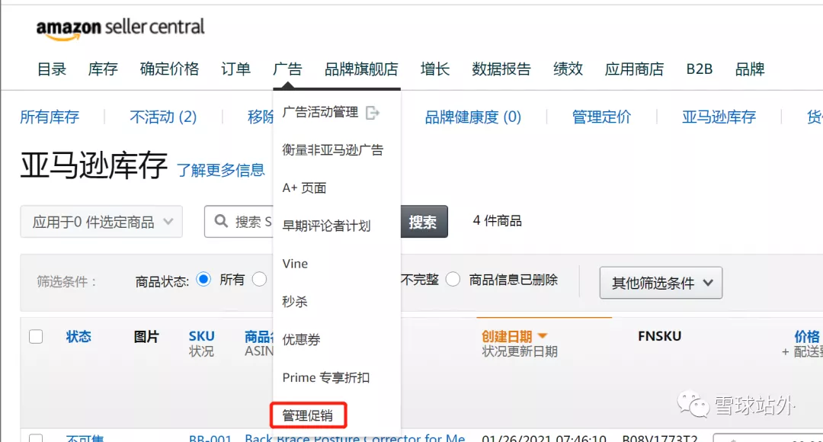Screen dimensions: 823x442
Task: Check the select-all checkbox in table header
Action: click(36, 335)
